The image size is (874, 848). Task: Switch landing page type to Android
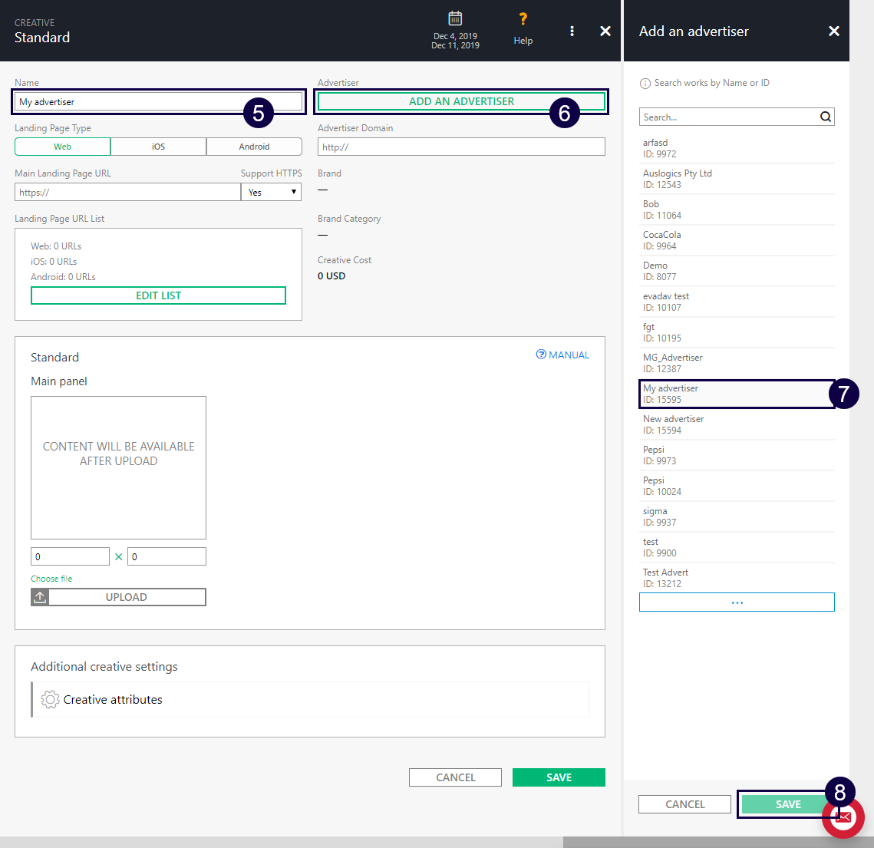pyautogui.click(x=254, y=147)
